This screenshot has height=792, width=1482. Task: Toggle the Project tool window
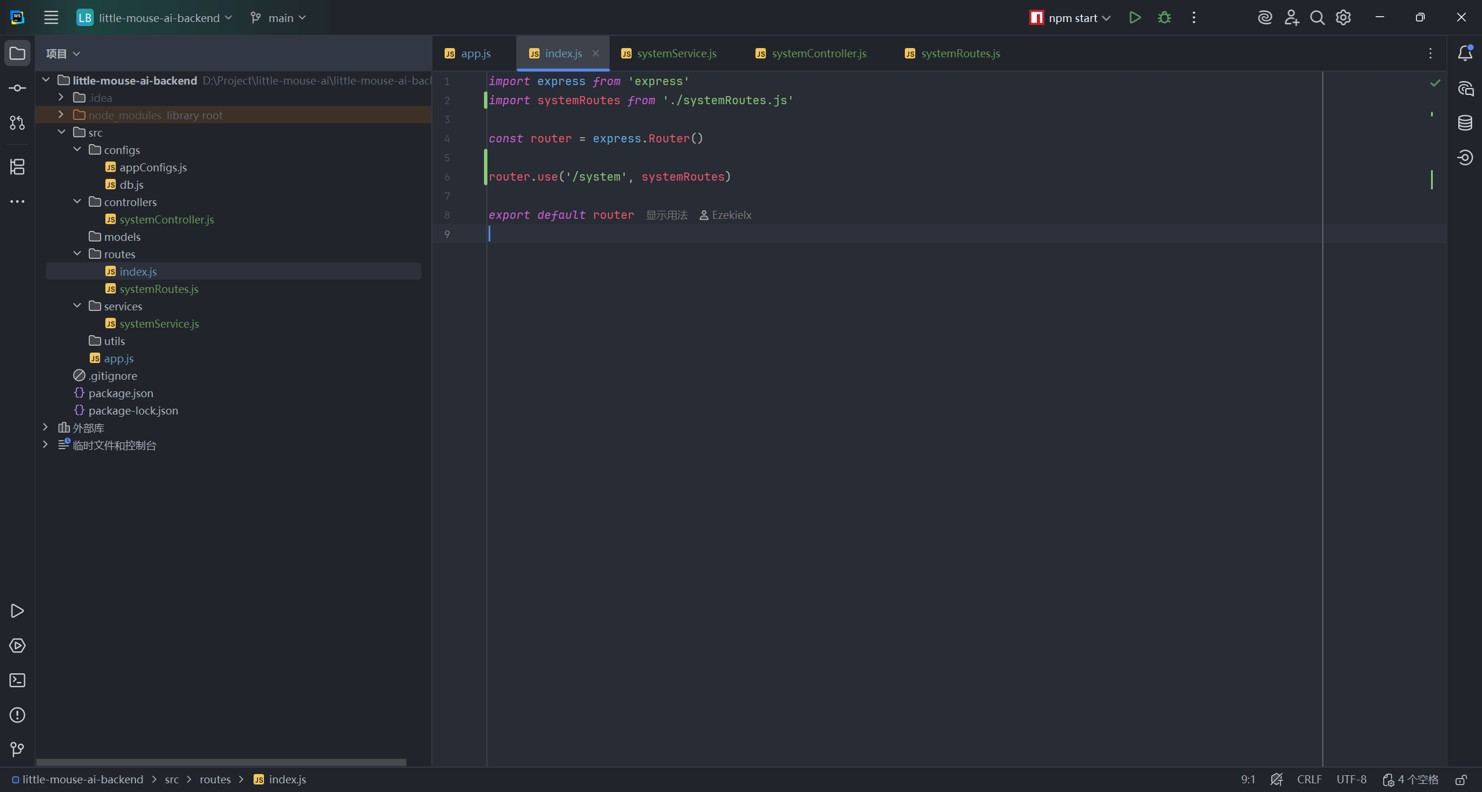(17, 53)
